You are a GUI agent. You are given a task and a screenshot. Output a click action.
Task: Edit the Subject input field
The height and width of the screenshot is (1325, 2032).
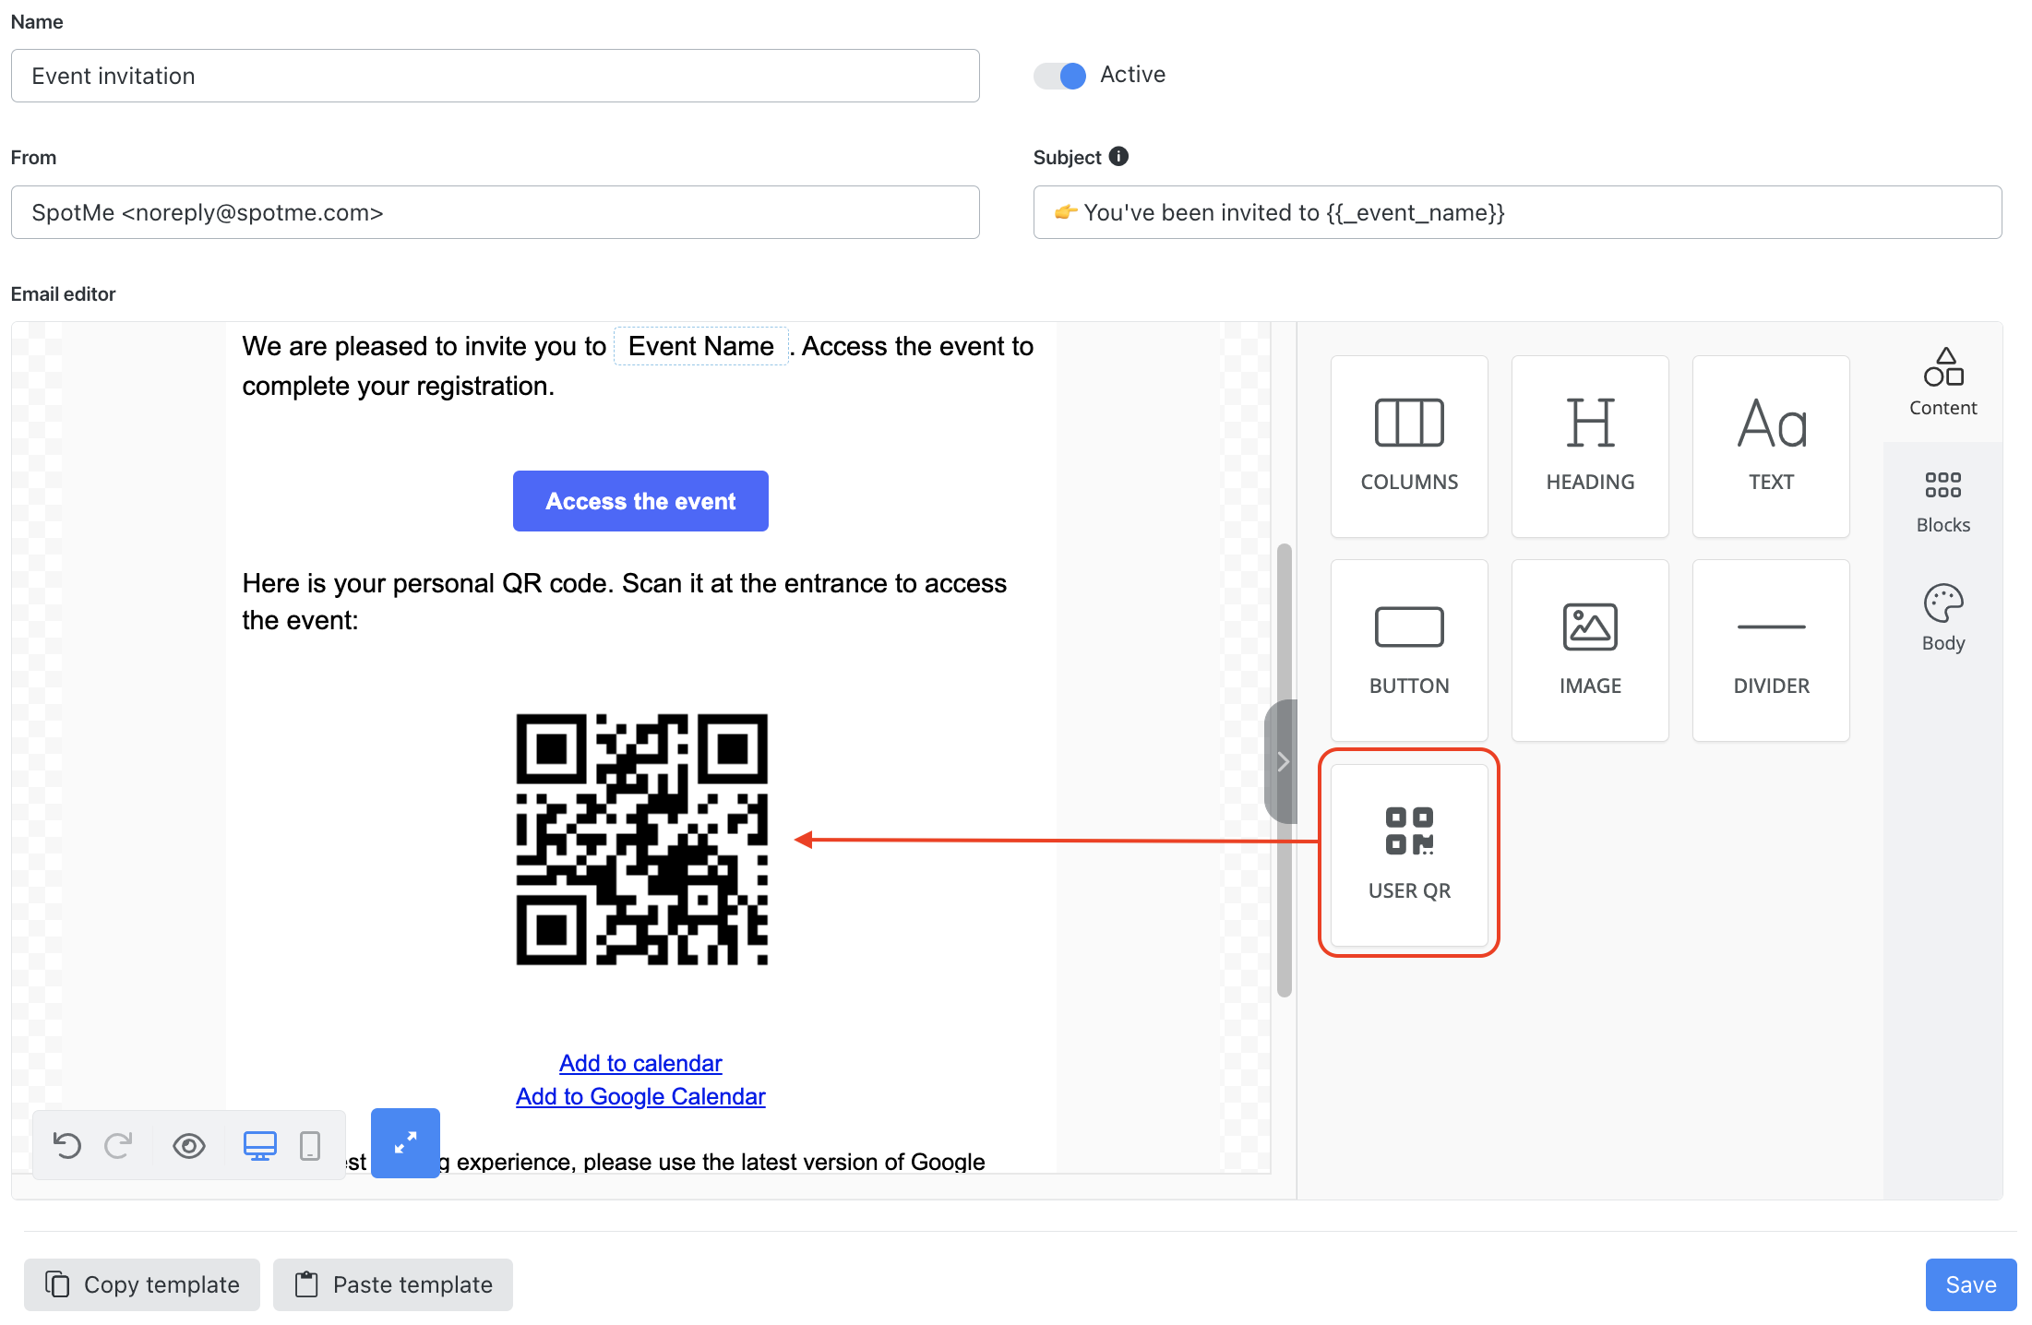click(1518, 212)
